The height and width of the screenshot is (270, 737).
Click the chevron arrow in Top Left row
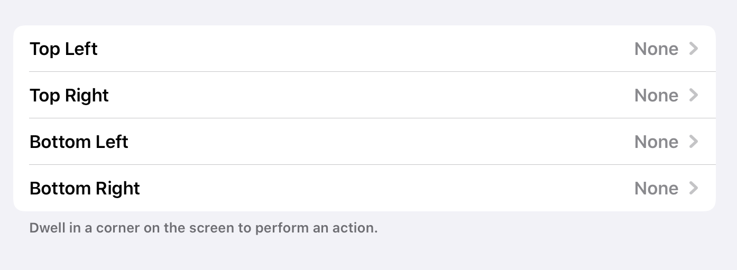pos(694,49)
